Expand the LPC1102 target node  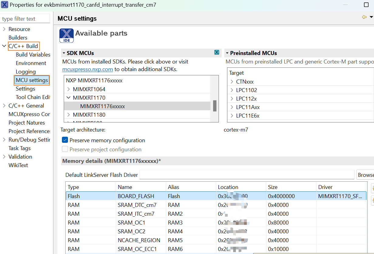(x=232, y=90)
